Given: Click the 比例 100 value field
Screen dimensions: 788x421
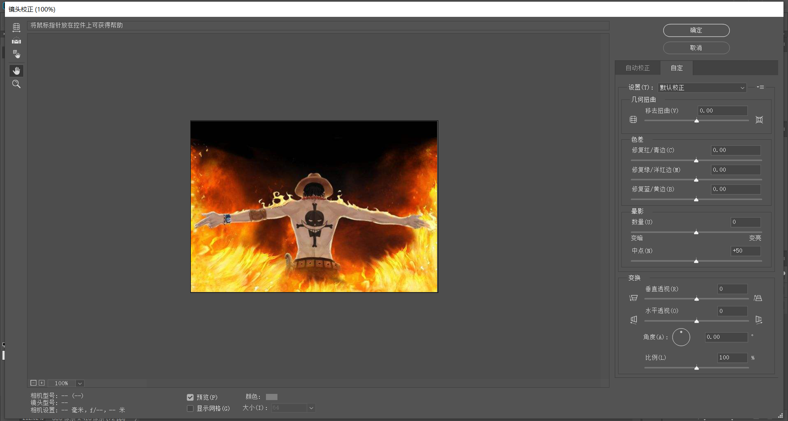Looking at the screenshot, I should click(732, 357).
